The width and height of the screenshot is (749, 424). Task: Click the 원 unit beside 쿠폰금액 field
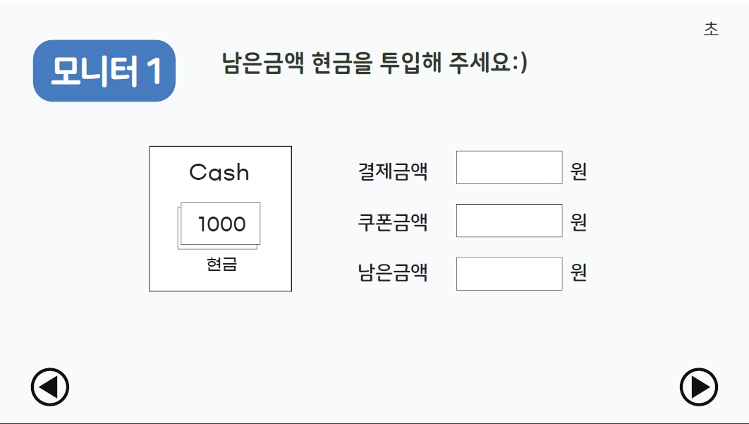(x=578, y=223)
